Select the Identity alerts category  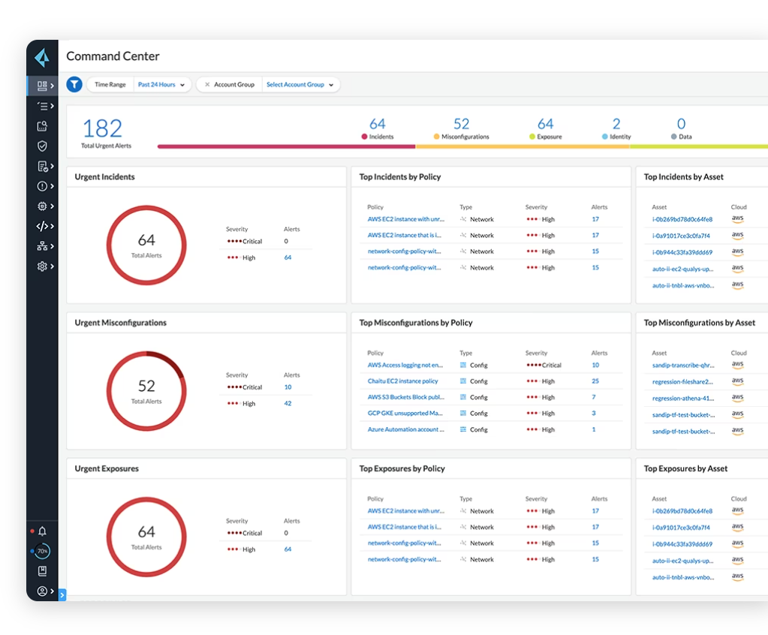click(616, 128)
